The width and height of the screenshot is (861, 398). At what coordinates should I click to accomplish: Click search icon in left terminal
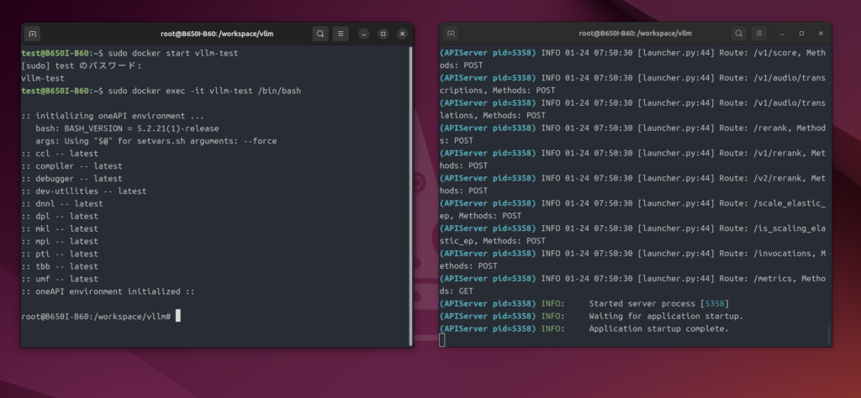pos(320,34)
